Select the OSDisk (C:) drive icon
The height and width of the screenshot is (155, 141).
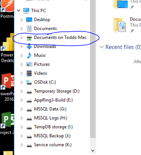(x=29, y=82)
